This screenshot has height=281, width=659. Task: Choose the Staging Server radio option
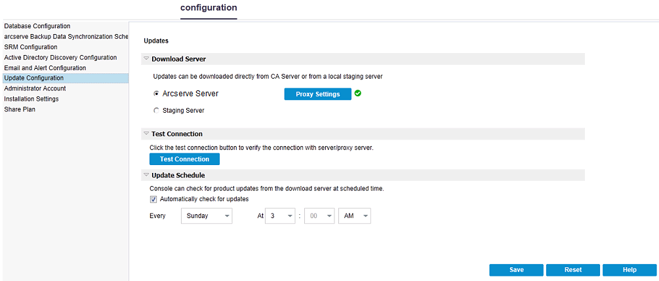coord(156,111)
